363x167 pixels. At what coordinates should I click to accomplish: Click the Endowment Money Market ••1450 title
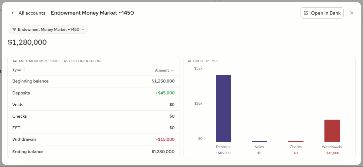92,13
